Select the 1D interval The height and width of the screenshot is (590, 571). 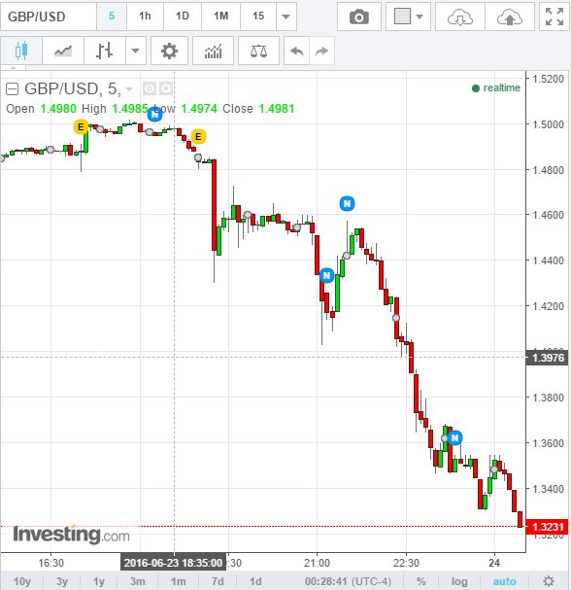coord(183,17)
